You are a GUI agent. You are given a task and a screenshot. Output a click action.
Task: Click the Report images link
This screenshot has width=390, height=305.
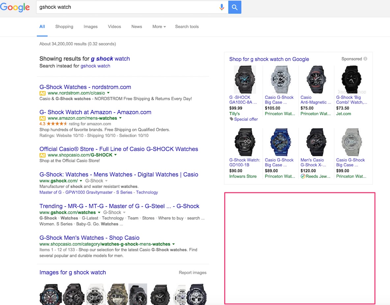192,272
